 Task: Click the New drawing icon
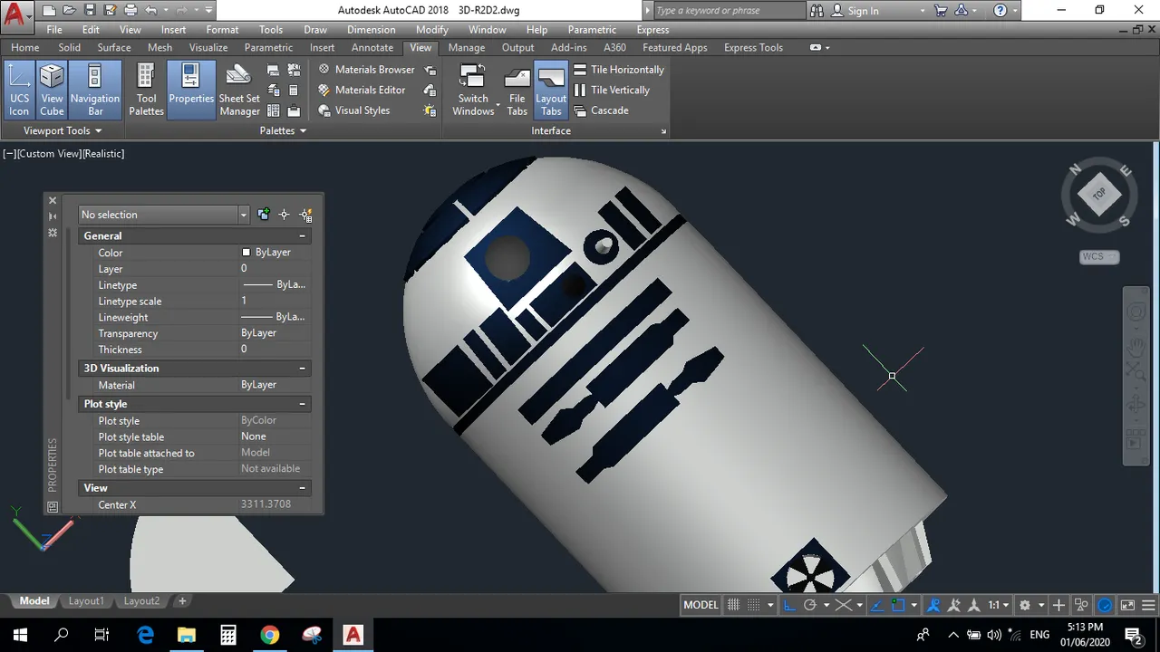49,11
